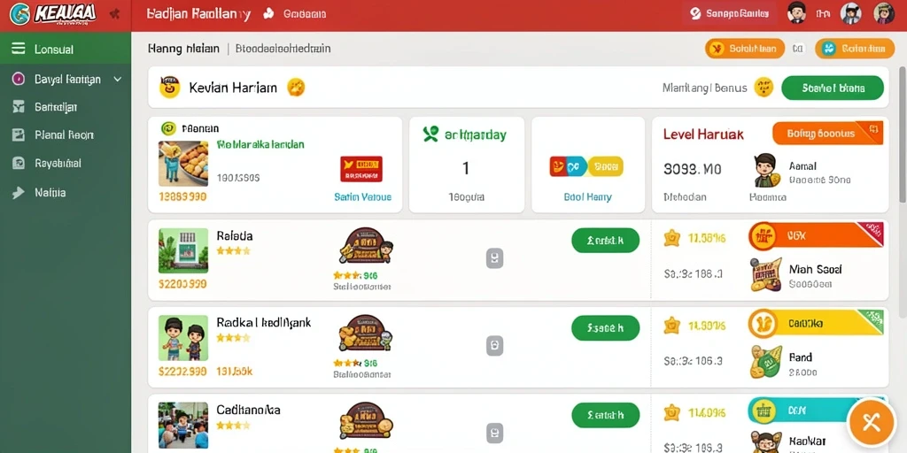Click the gray lock icon in Rafadla row
The height and width of the screenshot is (453, 907).
[494, 258]
